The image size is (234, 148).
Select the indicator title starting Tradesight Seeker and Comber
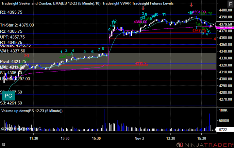87,3
